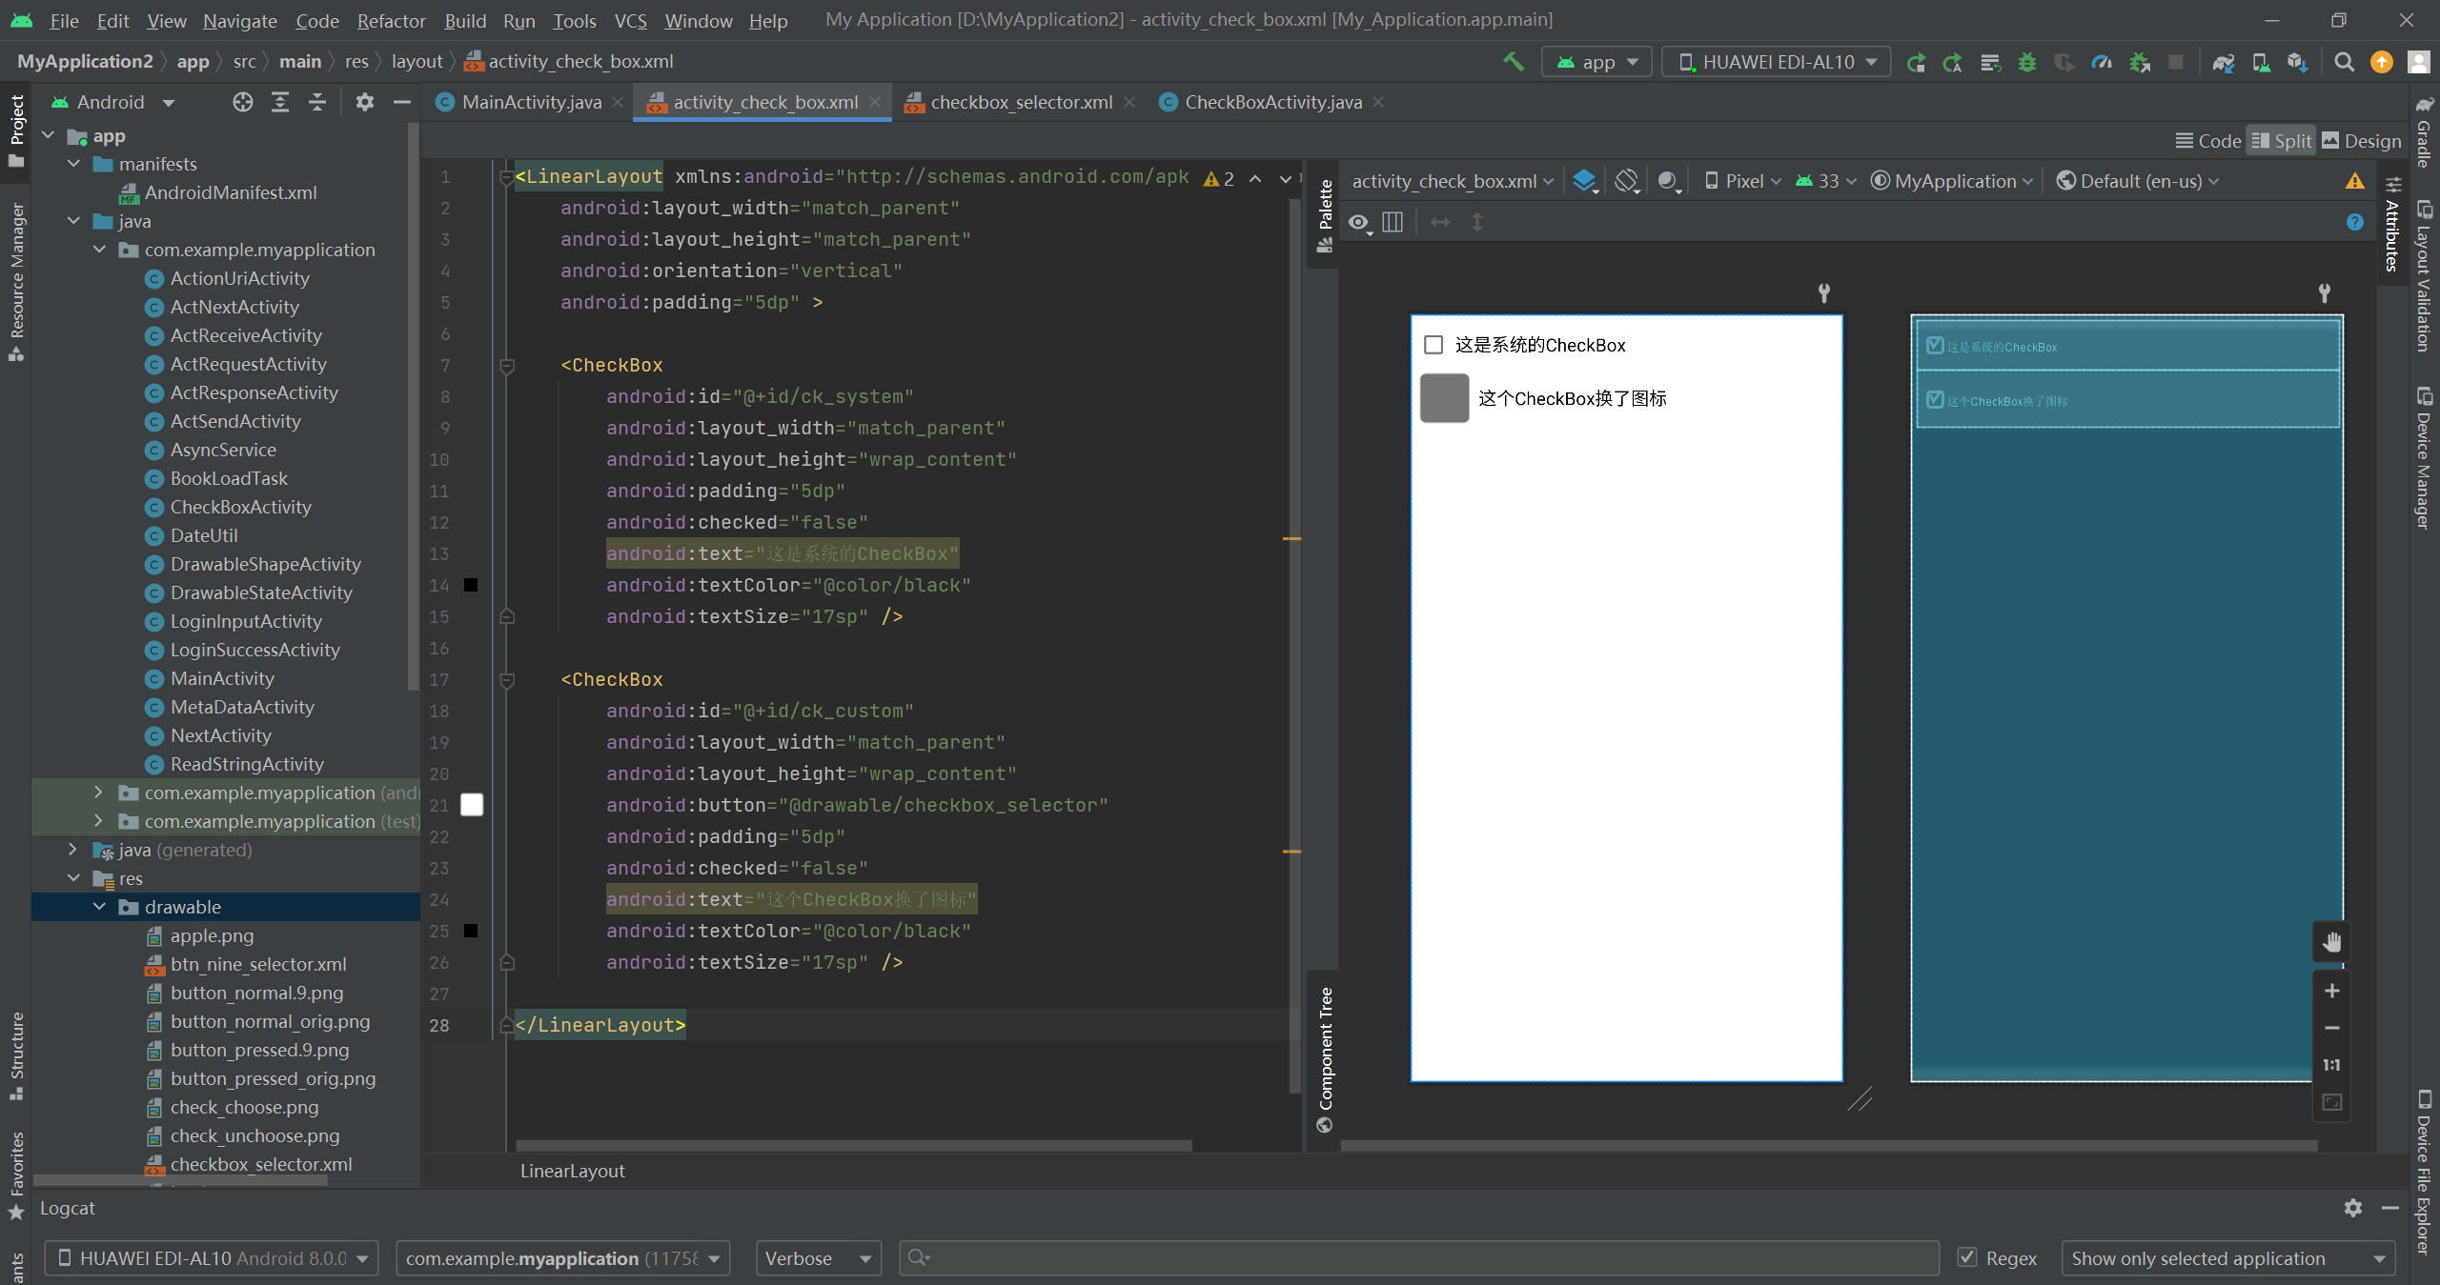Open the Search Everywhere magnifier icon
This screenshot has width=2440, height=1285.
(x=2344, y=62)
